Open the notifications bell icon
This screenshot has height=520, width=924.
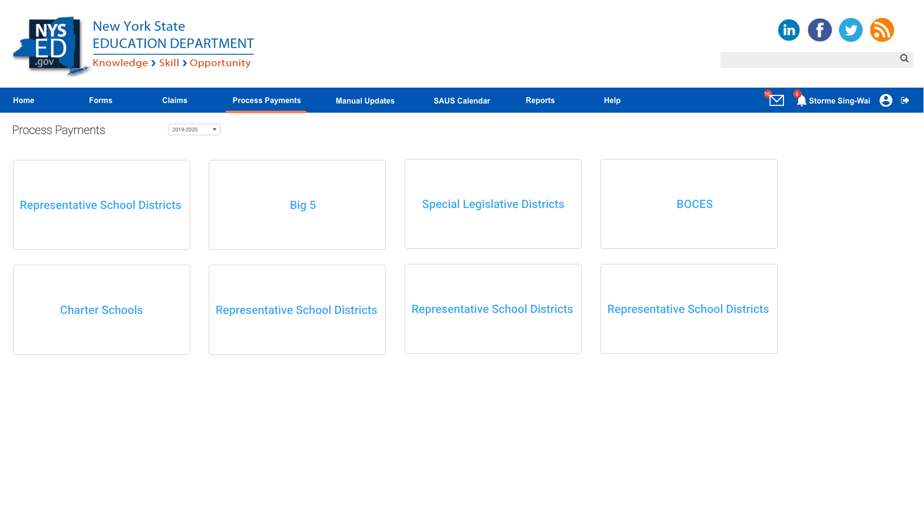[801, 101]
